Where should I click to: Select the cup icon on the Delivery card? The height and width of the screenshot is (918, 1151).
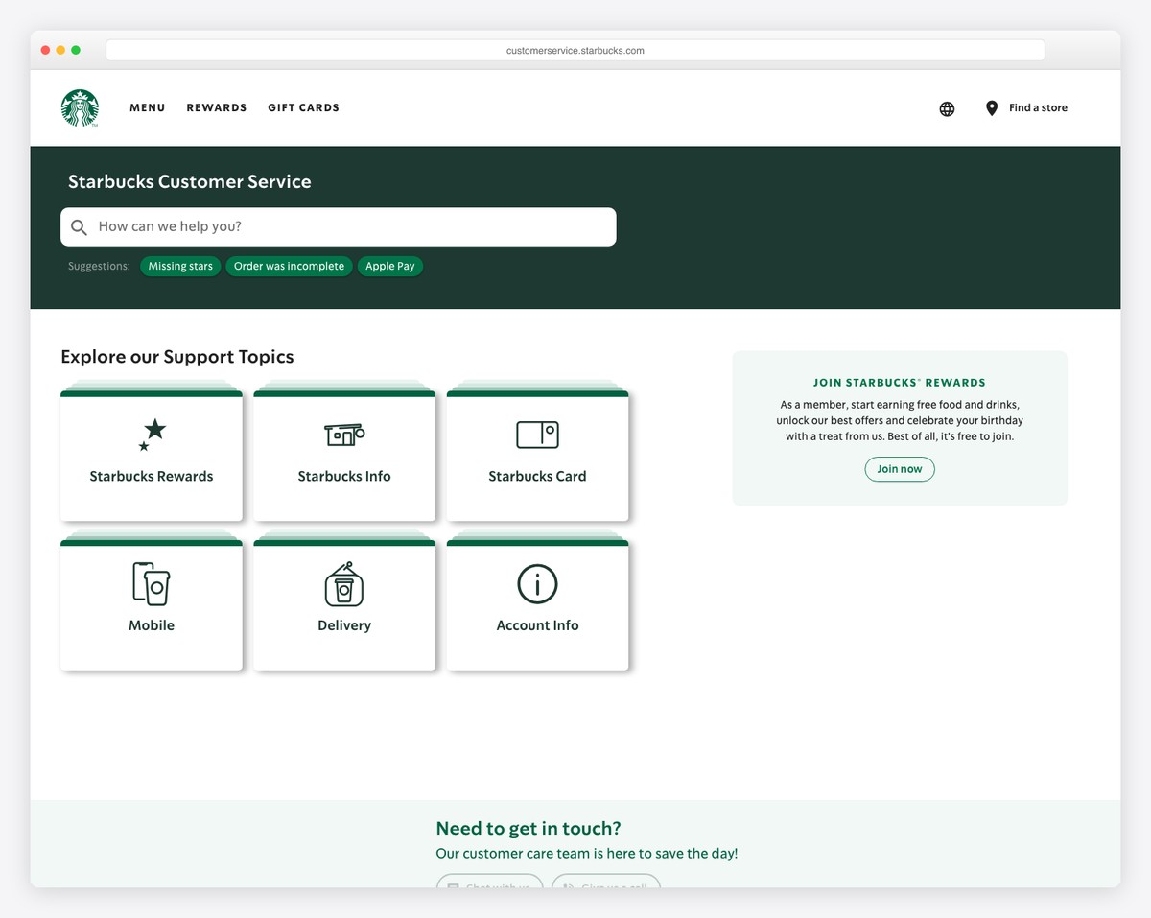click(344, 583)
